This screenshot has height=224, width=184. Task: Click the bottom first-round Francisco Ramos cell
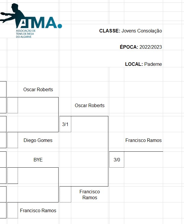coord(38,210)
